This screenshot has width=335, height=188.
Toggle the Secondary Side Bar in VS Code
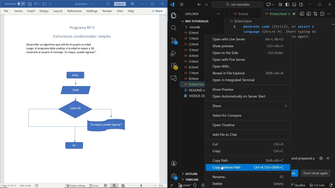tap(301, 4)
